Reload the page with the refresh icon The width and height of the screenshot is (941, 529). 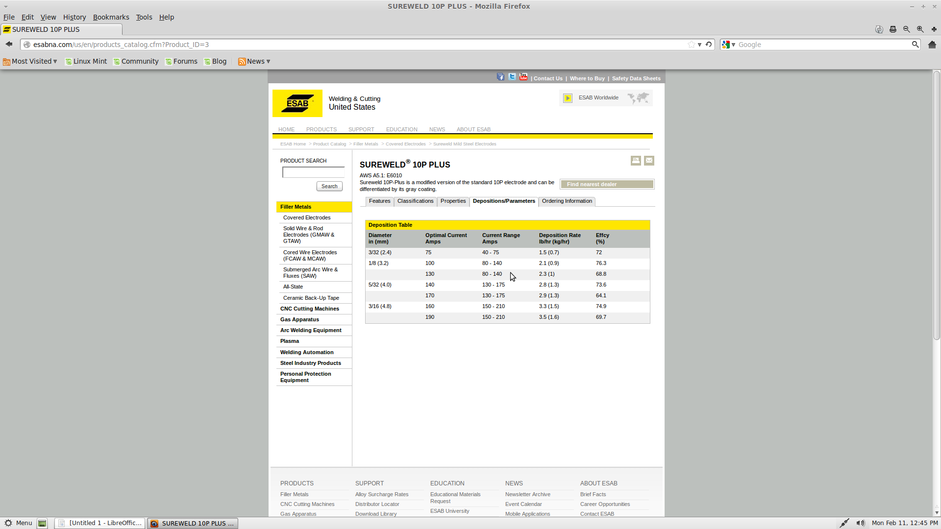click(709, 45)
